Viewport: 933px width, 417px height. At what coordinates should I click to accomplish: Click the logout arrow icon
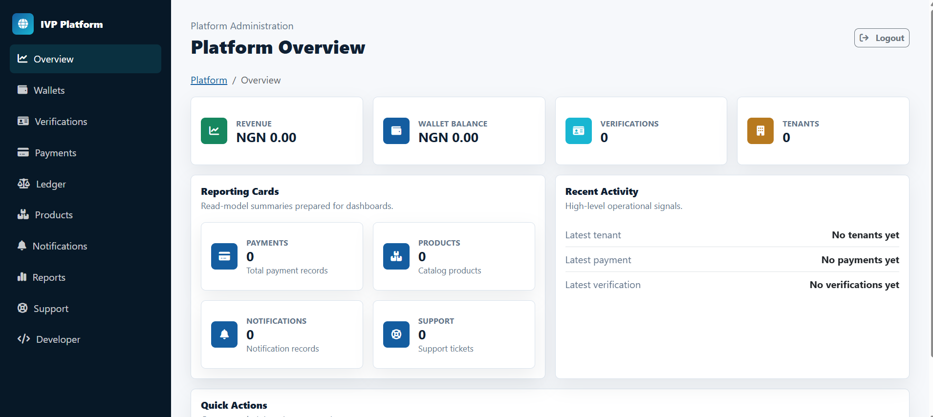coord(864,38)
